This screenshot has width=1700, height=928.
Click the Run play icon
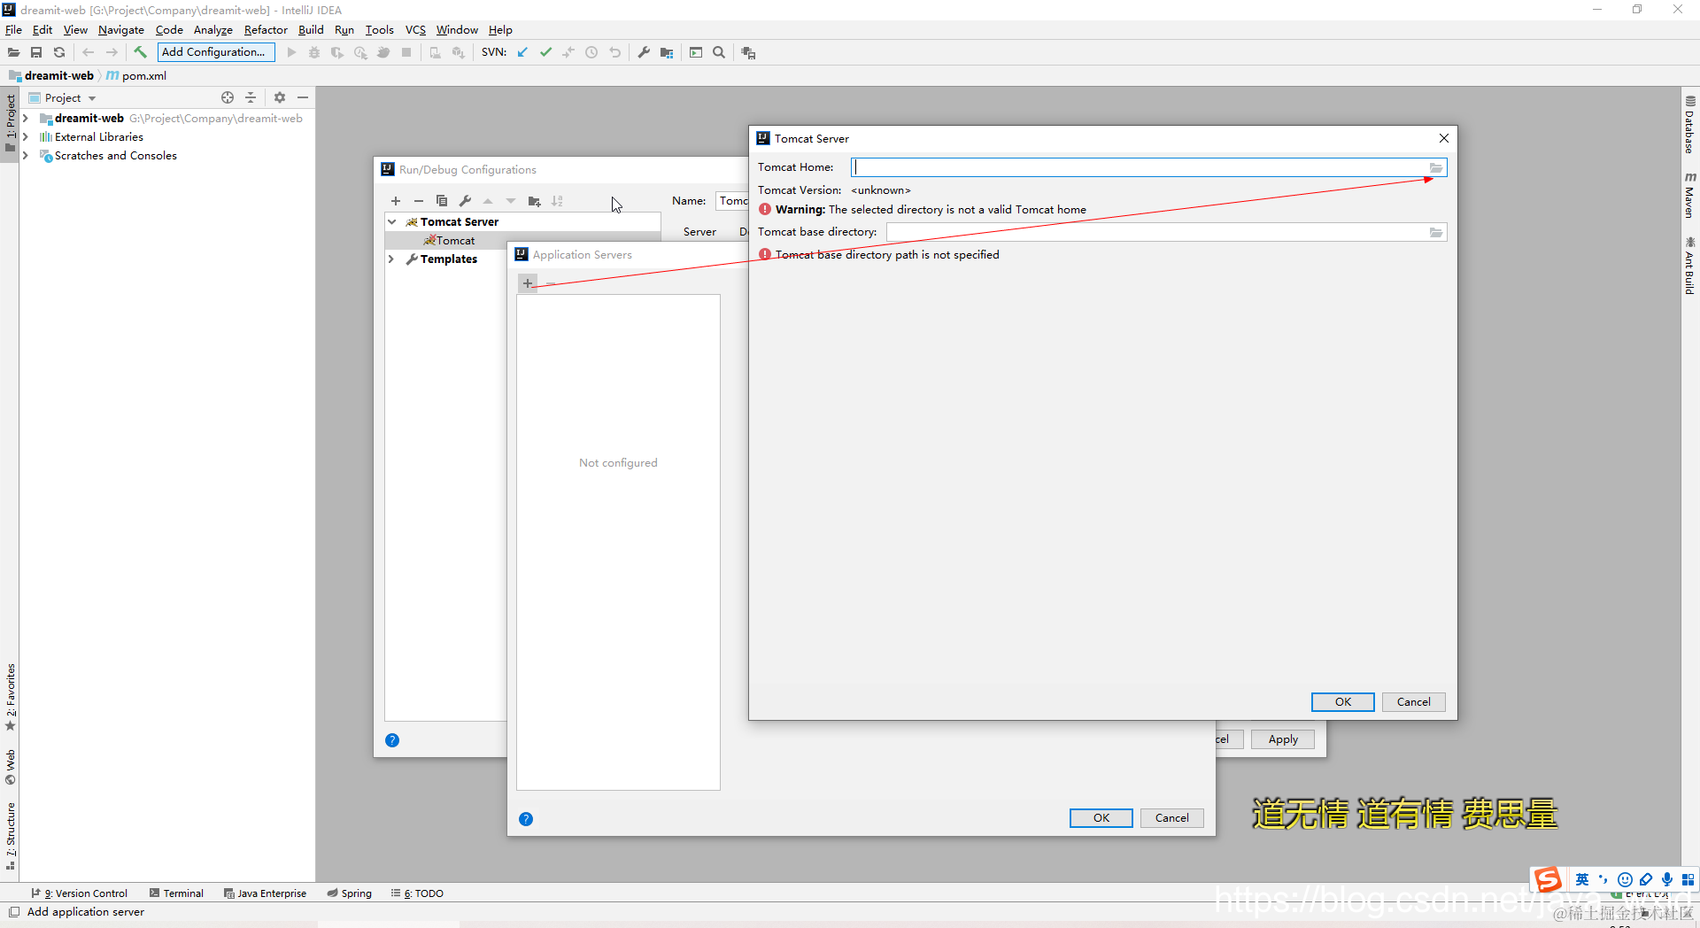pos(291,52)
